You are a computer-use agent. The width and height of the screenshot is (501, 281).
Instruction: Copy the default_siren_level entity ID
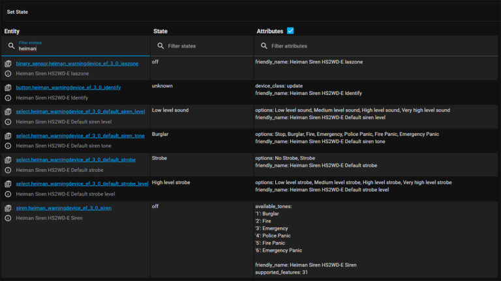pos(8,111)
